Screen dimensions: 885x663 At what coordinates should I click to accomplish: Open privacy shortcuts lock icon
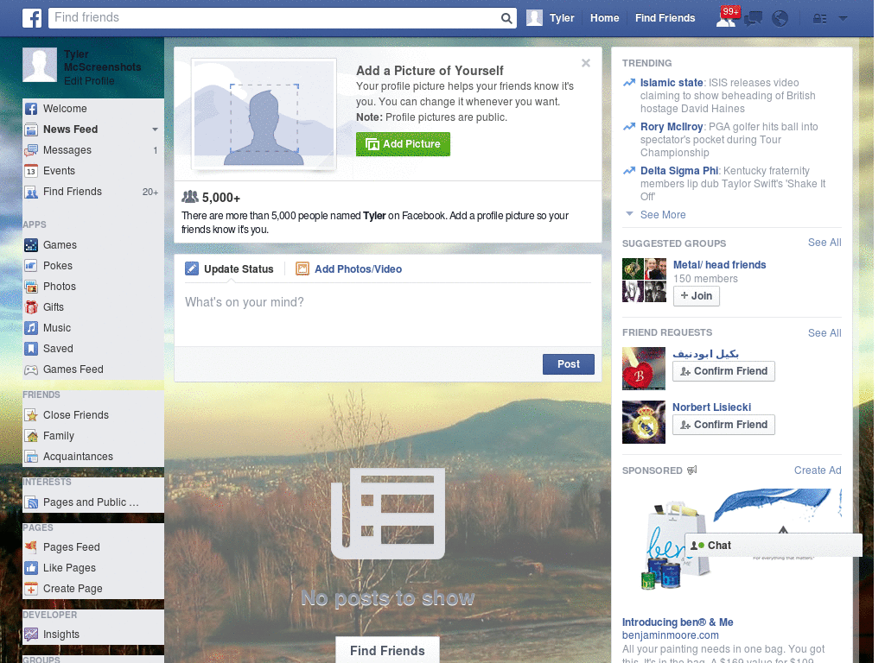pos(819,19)
